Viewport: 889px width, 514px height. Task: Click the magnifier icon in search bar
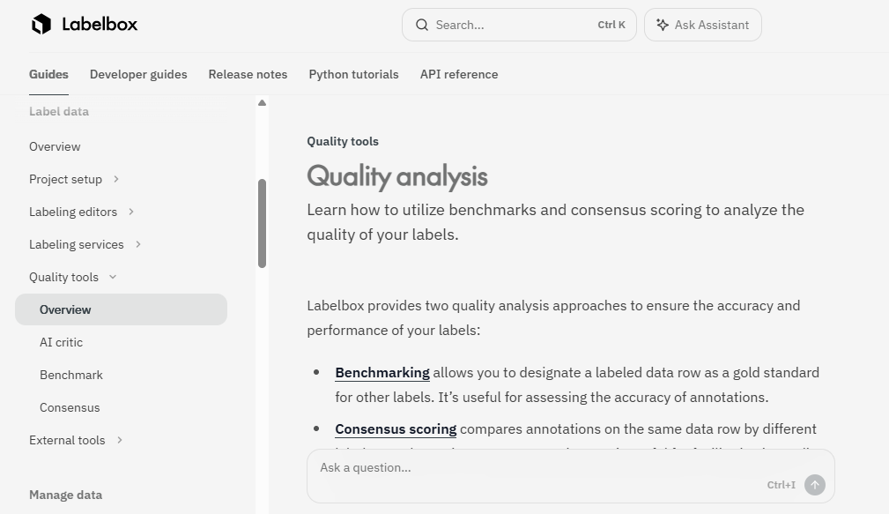[x=422, y=25]
